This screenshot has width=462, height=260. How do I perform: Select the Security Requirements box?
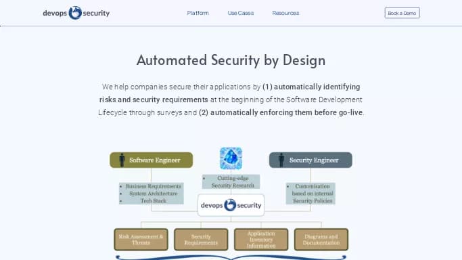[x=201, y=240]
